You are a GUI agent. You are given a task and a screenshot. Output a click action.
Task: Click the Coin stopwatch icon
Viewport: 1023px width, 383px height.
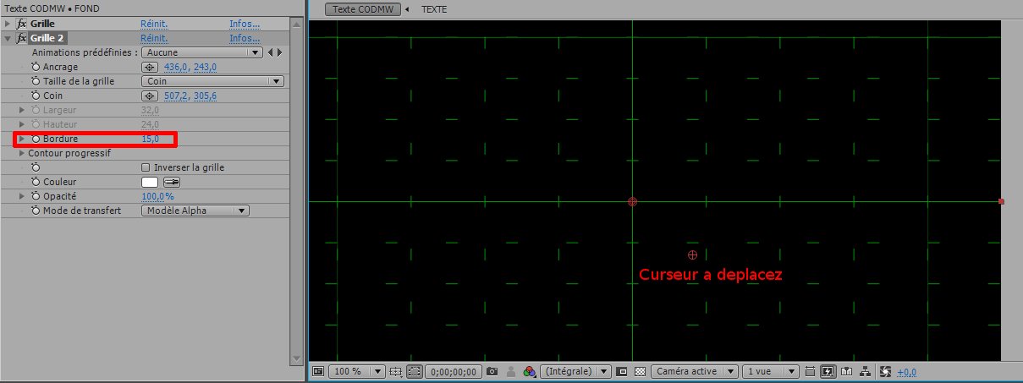point(36,96)
